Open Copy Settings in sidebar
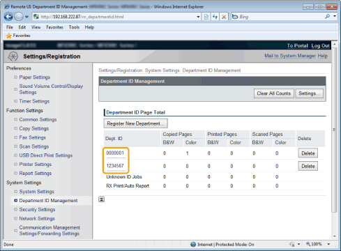341x251 pixels. [x=34, y=128]
